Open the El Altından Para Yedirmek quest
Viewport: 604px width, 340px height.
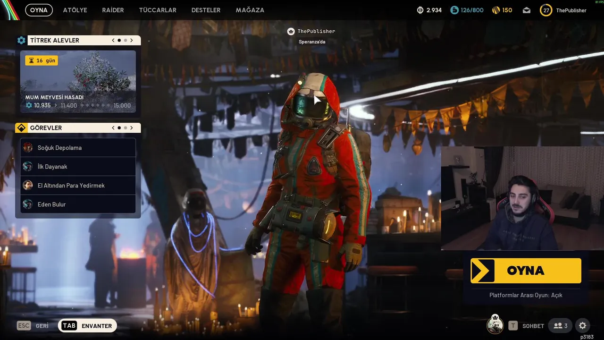(x=78, y=186)
